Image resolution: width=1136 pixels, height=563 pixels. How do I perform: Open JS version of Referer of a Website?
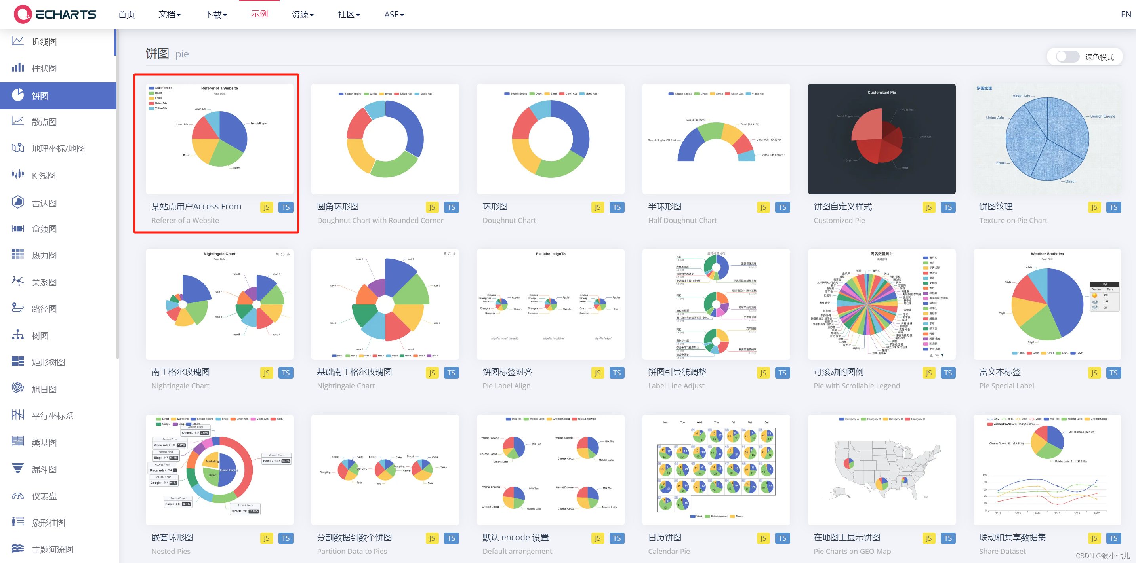tap(266, 207)
